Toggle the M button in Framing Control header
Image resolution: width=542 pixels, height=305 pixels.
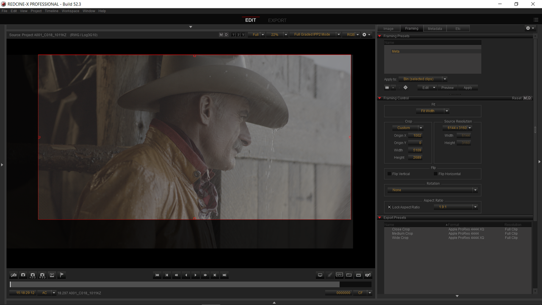tap(525, 98)
